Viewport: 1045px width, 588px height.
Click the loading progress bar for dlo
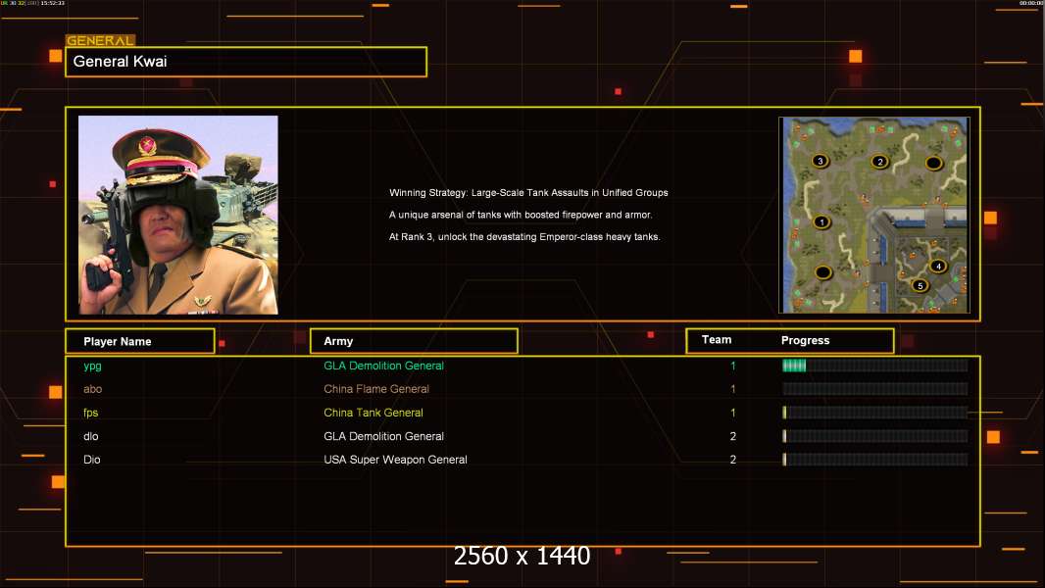coord(875,436)
